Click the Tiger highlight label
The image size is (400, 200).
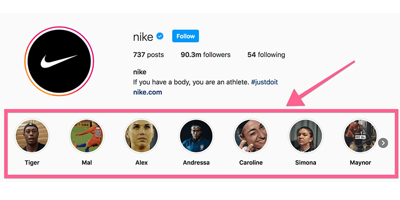click(x=32, y=162)
